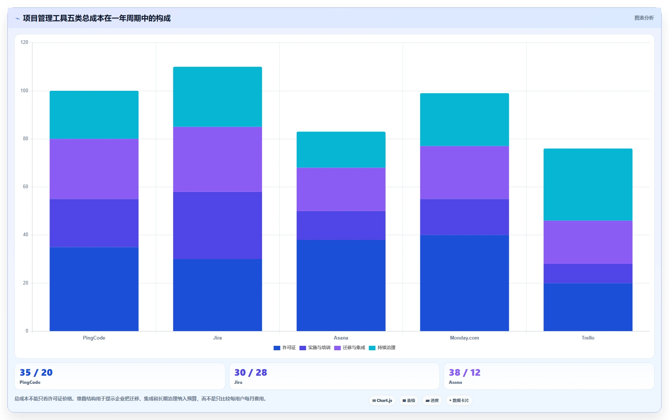Screen dimensions: 669x420
Task: Click the Monday.com teal 持续治理 bar segment
Action: [465, 120]
